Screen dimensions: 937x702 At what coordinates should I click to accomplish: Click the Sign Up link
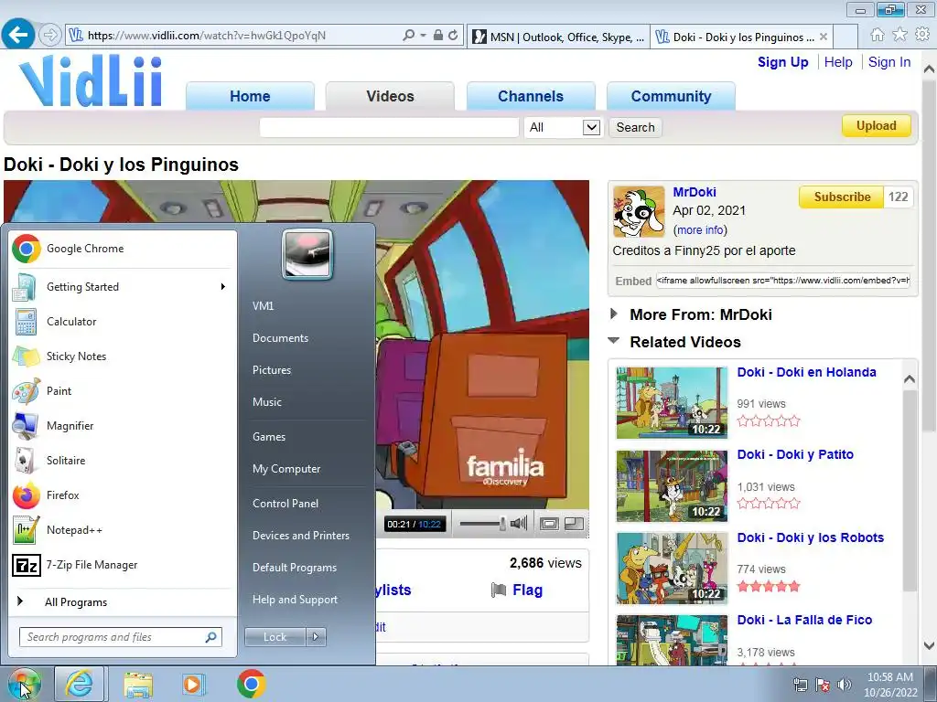click(x=783, y=62)
